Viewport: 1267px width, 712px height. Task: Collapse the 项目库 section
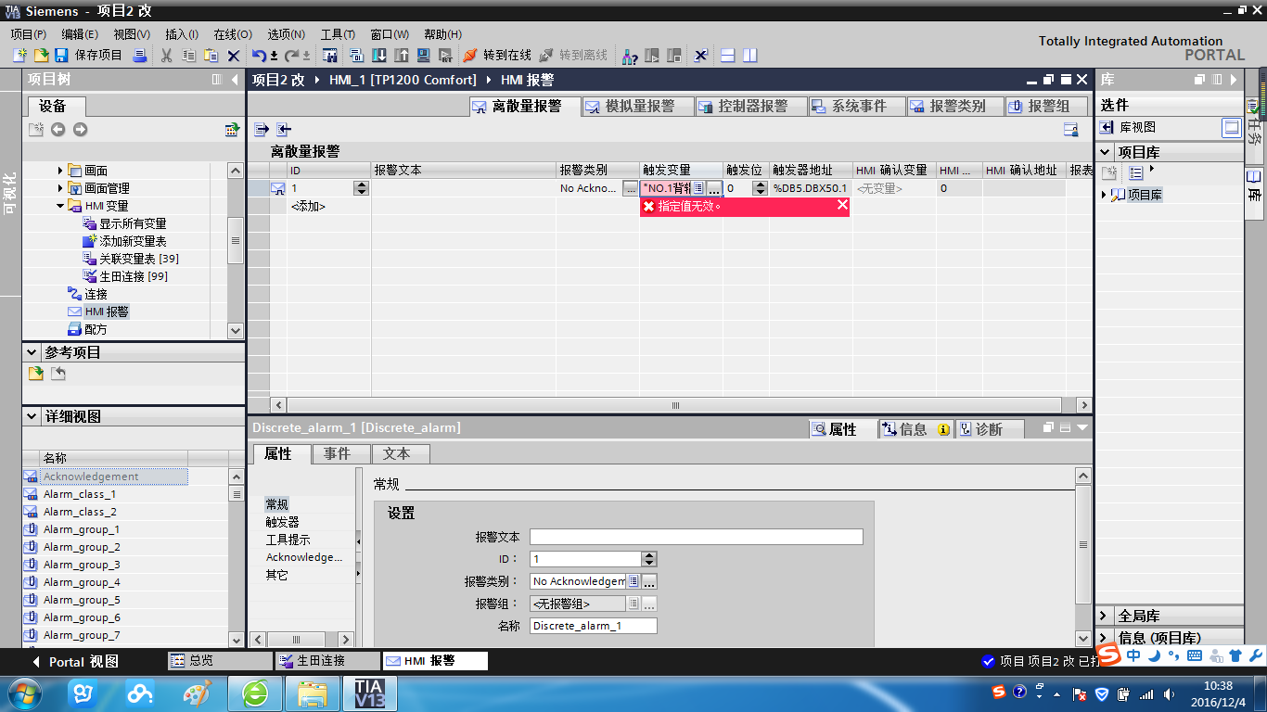[1106, 152]
